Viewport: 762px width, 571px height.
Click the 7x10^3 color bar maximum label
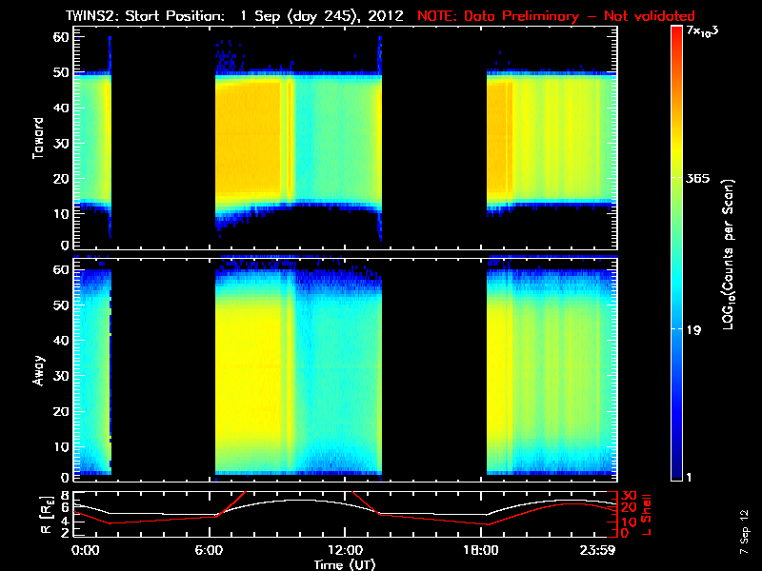pos(703,31)
